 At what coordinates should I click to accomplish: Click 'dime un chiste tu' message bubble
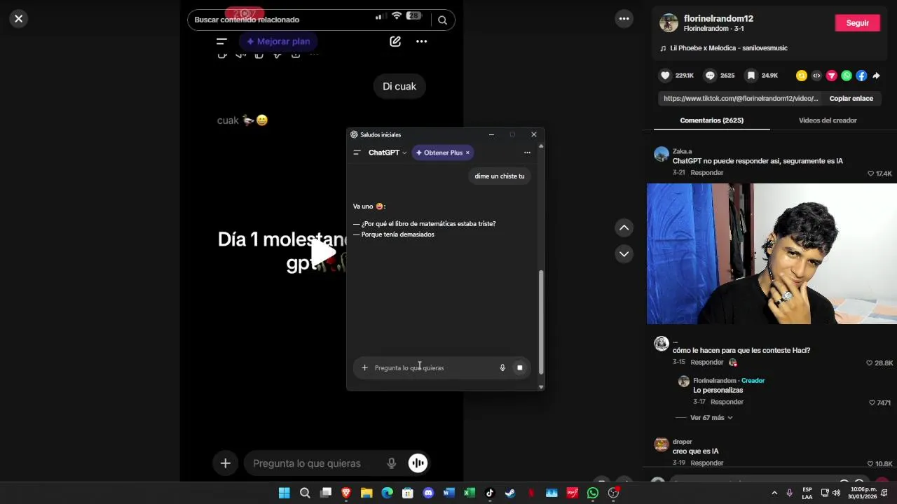pyautogui.click(x=500, y=176)
